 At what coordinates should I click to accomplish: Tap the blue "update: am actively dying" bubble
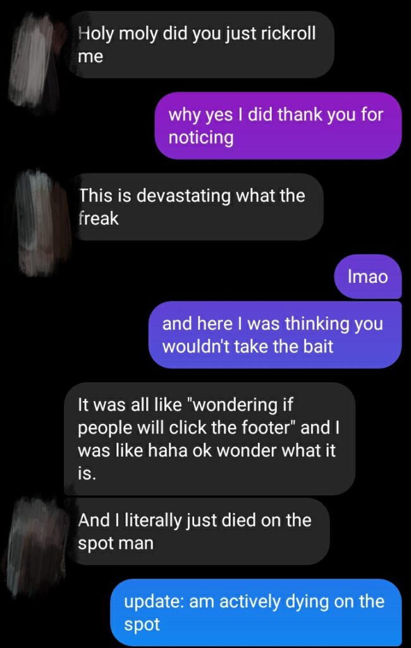[x=256, y=613]
